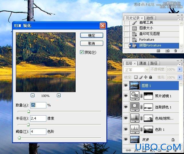Click the 半径(R) input field showing 2.4
184x154 pixels.
coord(38,118)
